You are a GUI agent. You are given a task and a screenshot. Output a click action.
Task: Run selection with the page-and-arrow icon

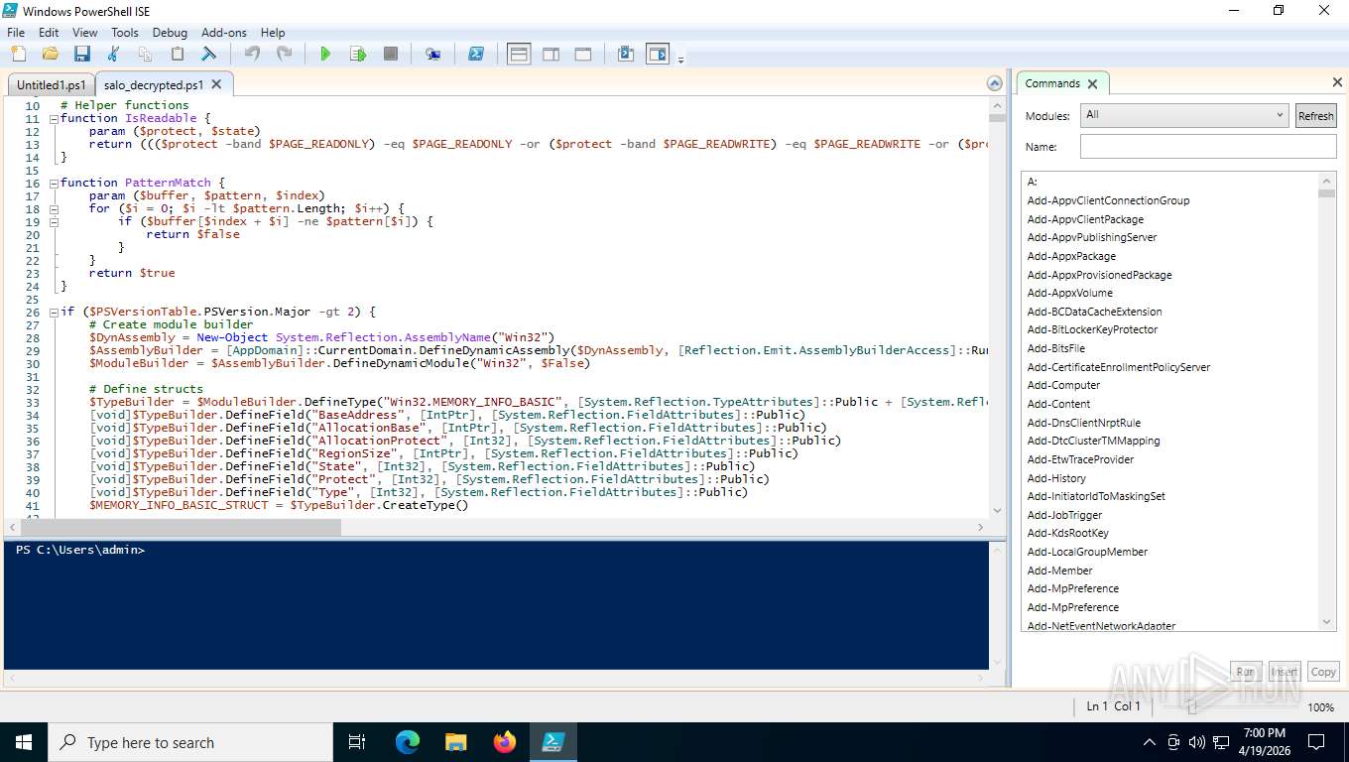click(x=358, y=54)
